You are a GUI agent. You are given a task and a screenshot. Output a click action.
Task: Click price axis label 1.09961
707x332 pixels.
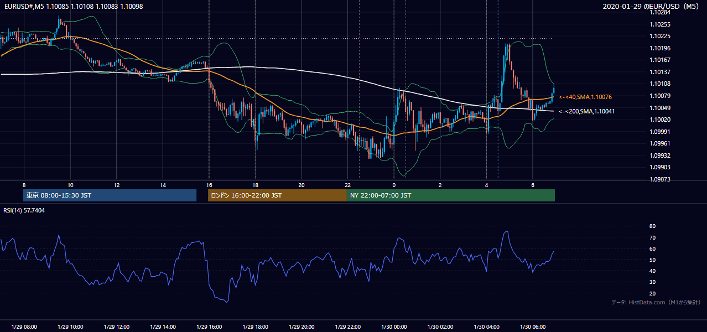(x=661, y=143)
